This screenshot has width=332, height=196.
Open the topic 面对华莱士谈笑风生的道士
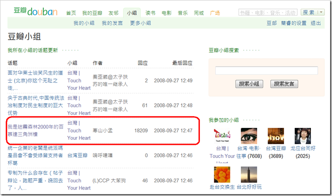pos(35,81)
